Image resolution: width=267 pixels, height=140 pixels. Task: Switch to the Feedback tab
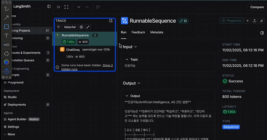point(138,32)
